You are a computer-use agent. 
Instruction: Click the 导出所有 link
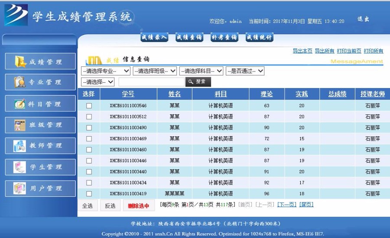point(325,51)
